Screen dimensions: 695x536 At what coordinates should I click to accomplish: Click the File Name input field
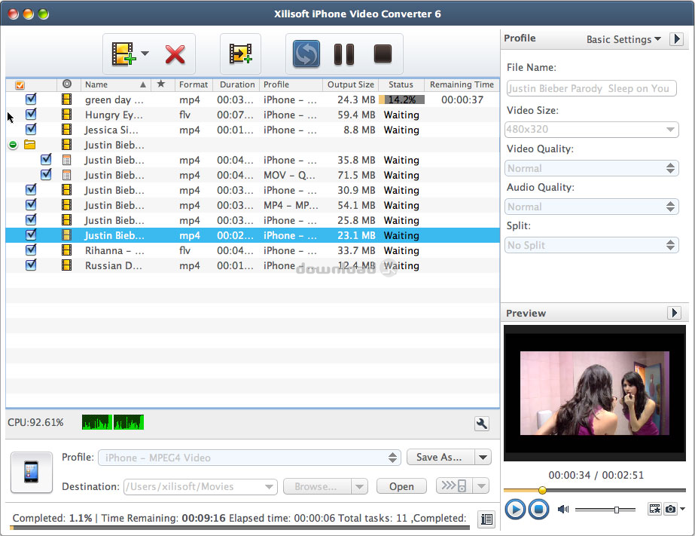(592, 88)
